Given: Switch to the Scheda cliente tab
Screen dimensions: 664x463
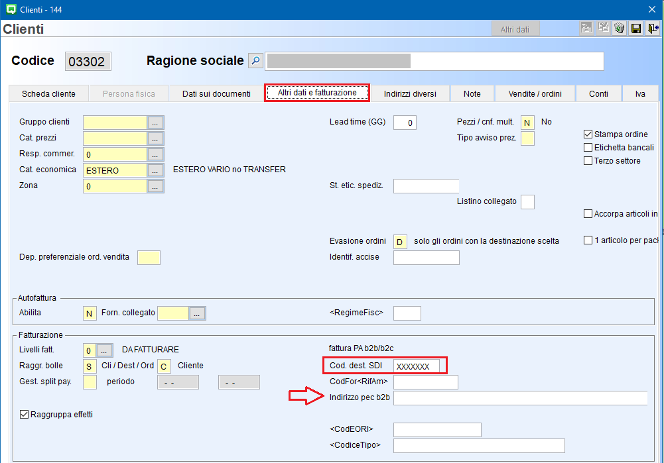Looking at the screenshot, I should [48, 94].
